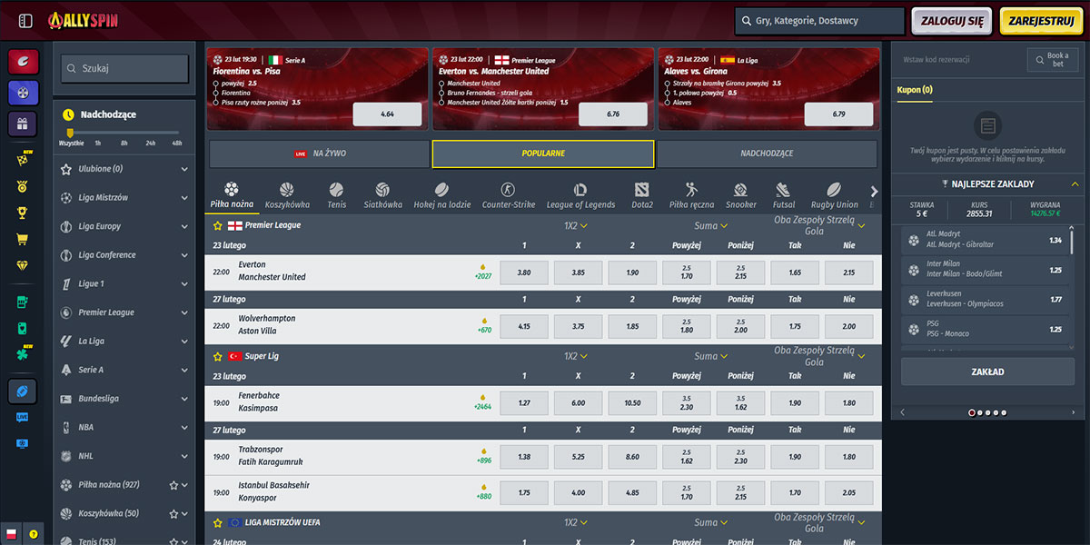Click the Zarejestruj button
The width and height of the screenshot is (1090, 545).
1041,21
